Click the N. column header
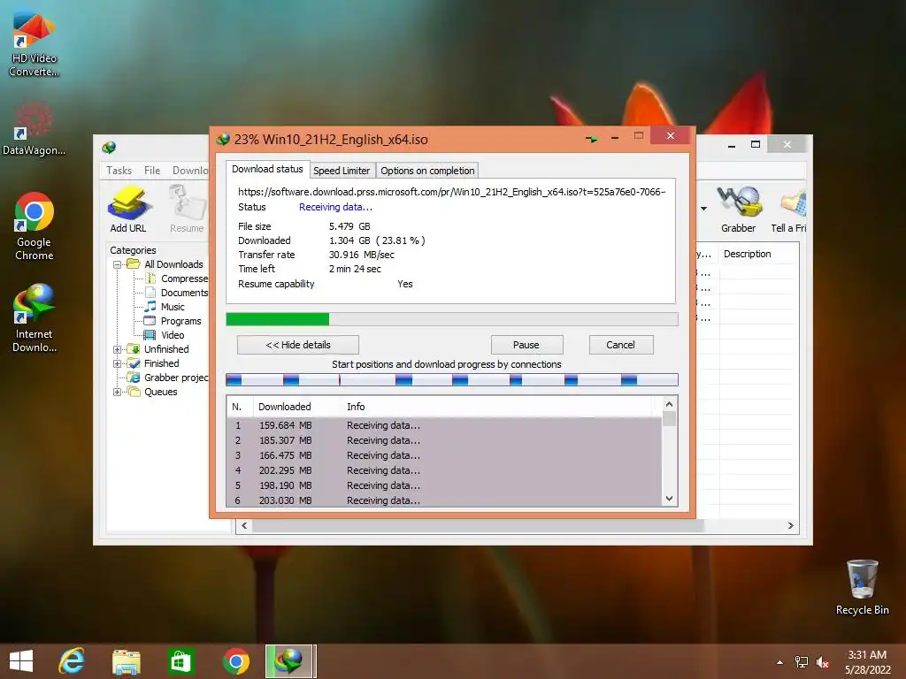This screenshot has width=906, height=679. pyautogui.click(x=240, y=407)
